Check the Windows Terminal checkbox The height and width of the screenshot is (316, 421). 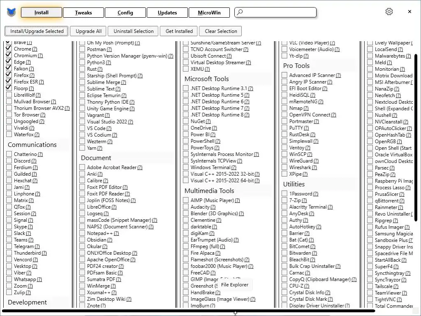click(185, 167)
